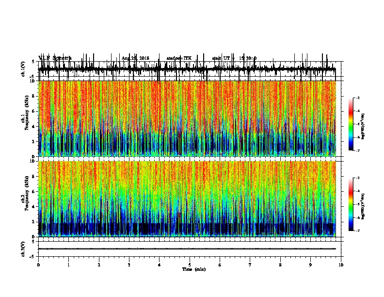Image resolution: width=384 pixels, height=297 pixels.
Task: Click the "5" tick on ch.3(V) axis
Action: (33, 242)
